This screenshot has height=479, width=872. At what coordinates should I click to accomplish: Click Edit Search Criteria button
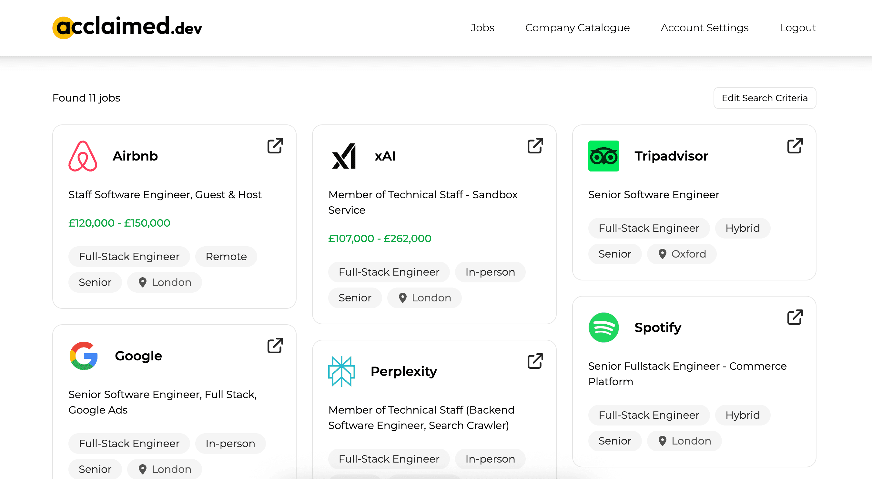(x=765, y=98)
